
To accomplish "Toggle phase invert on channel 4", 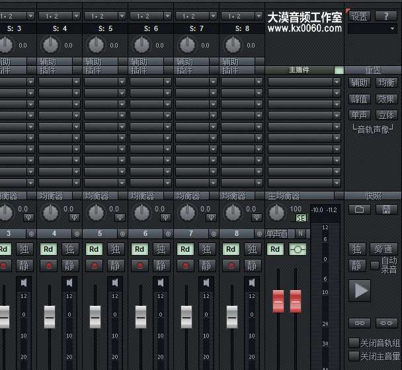I will coord(74,218).
